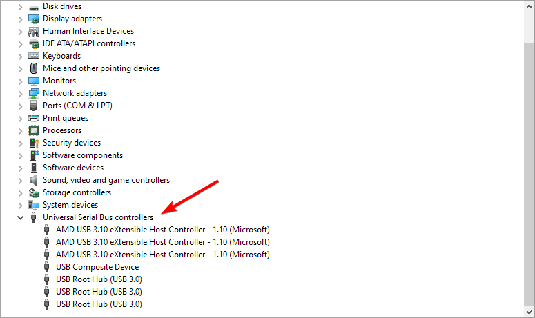Select the Print queues printer icon
This screenshot has width=535, height=318.
tap(34, 118)
